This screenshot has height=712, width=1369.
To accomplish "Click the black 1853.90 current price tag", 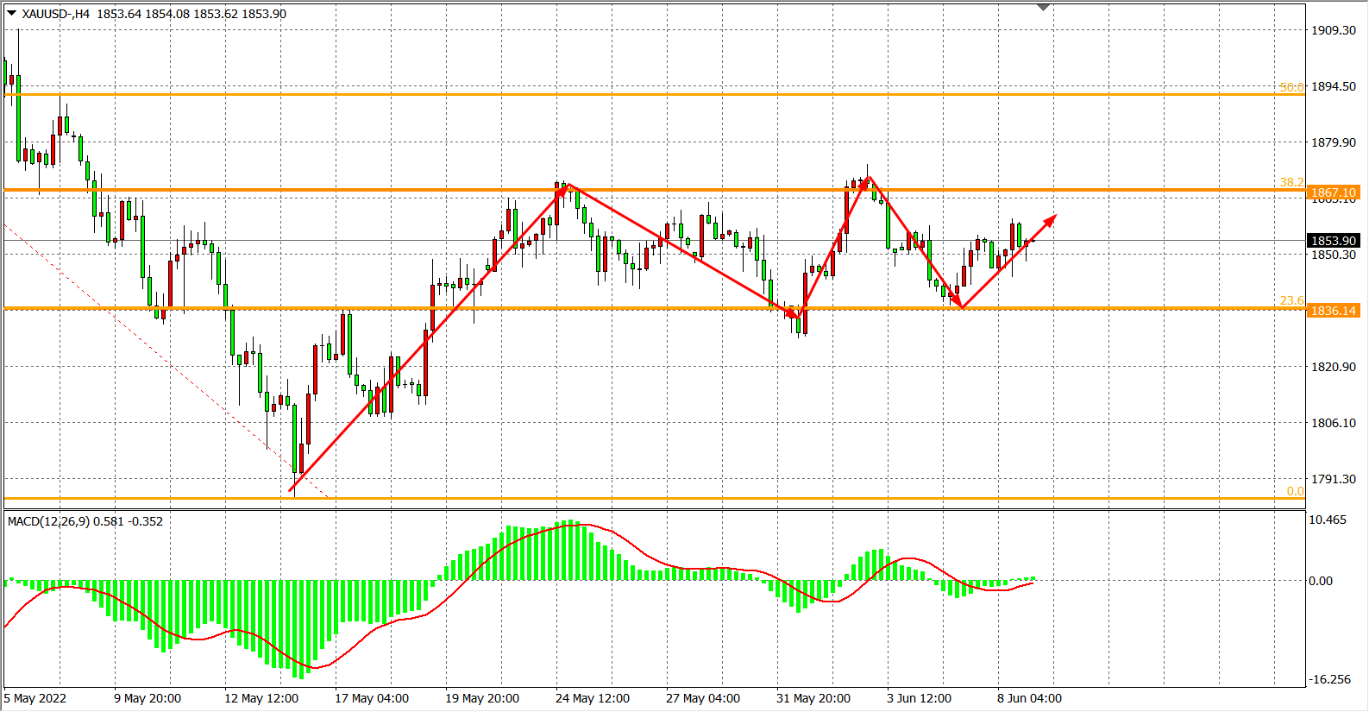I will click(x=1333, y=241).
